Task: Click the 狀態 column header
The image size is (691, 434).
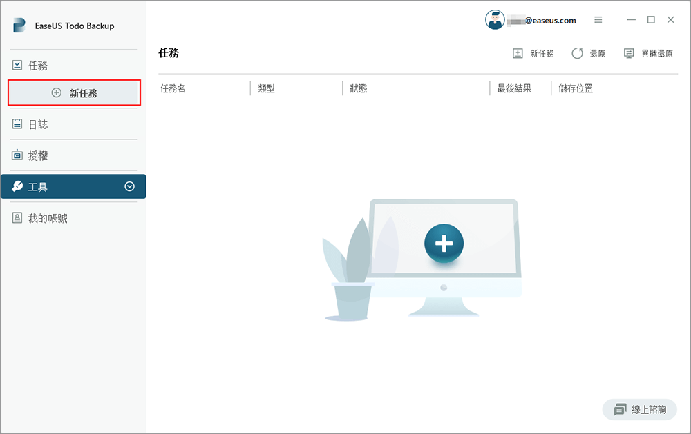Action: pyautogui.click(x=358, y=88)
